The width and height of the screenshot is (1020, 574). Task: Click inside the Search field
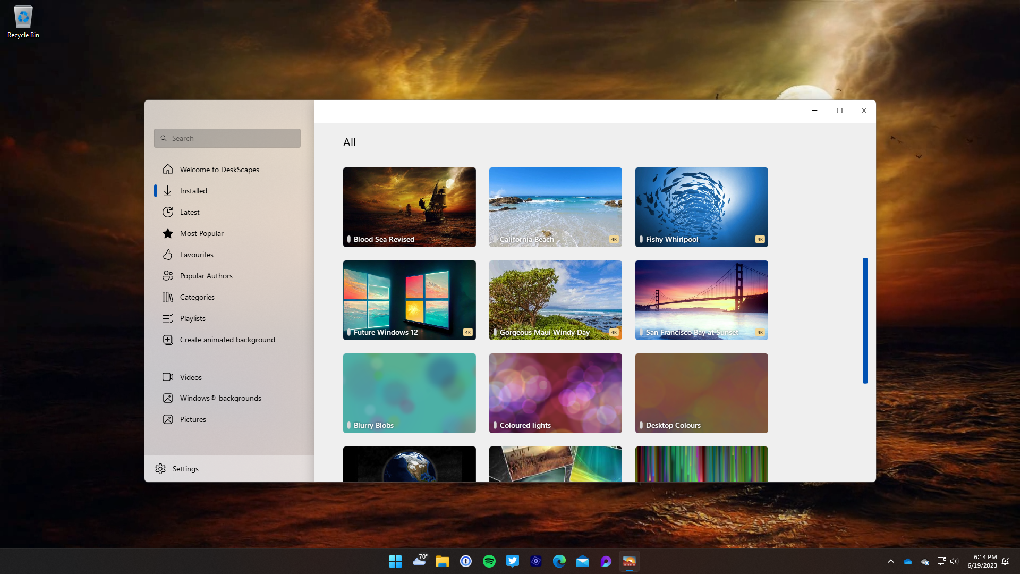coord(228,138)
